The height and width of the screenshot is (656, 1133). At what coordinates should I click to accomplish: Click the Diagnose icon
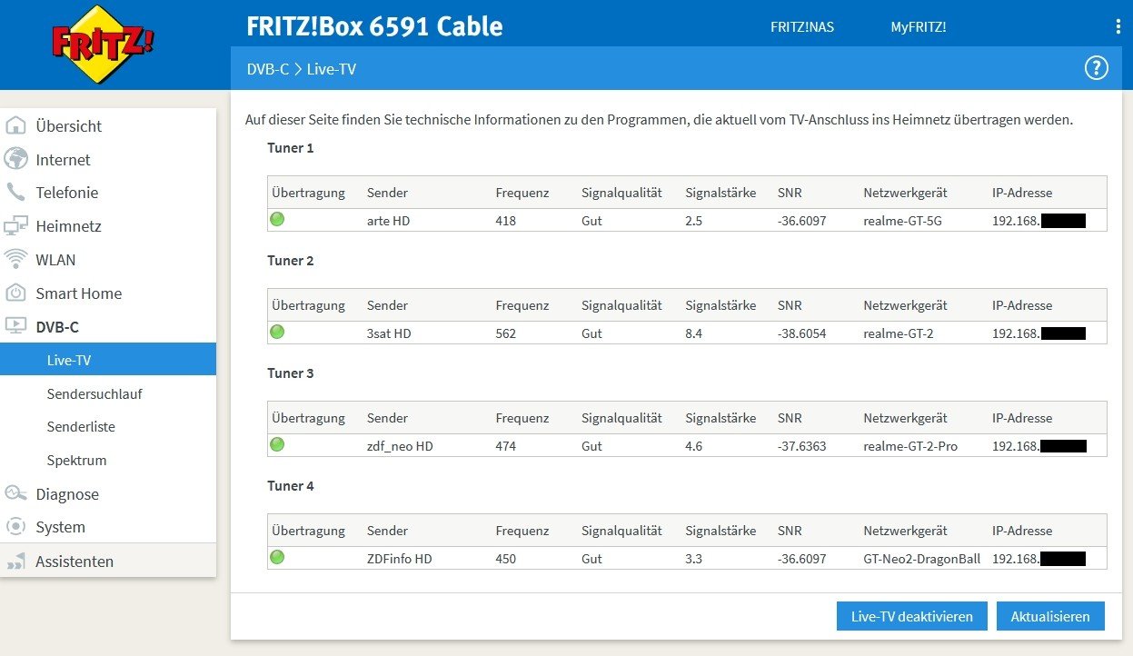[x=16, y=493]
